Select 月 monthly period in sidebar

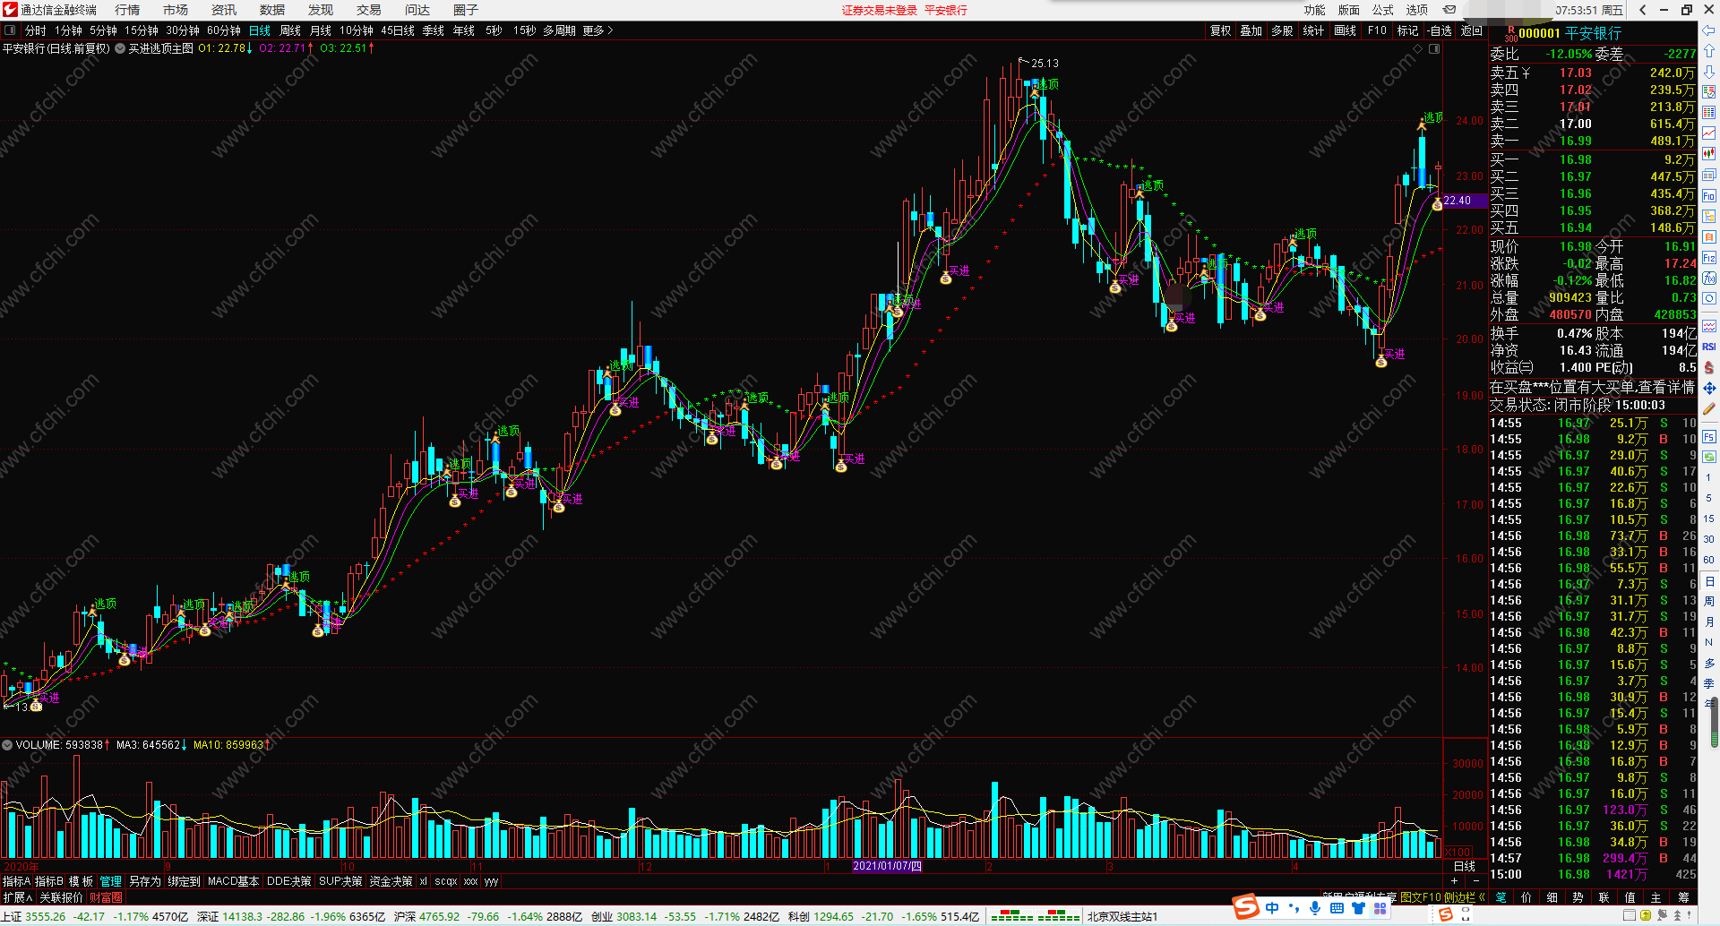tap(1709, 622)
